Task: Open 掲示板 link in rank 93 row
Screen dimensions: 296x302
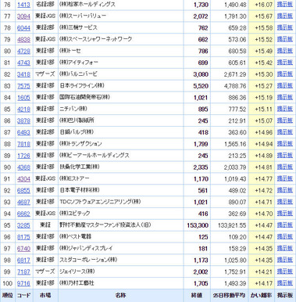Action: point(285,202)
